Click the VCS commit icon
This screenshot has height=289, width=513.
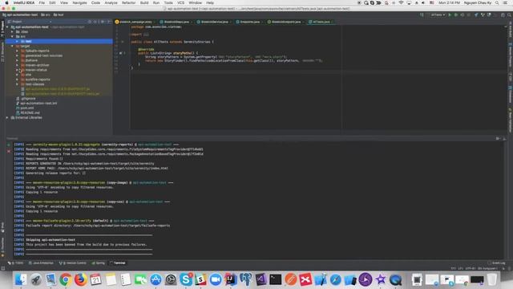483,14
